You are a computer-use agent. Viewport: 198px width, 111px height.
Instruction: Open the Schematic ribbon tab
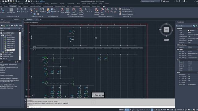13,6
